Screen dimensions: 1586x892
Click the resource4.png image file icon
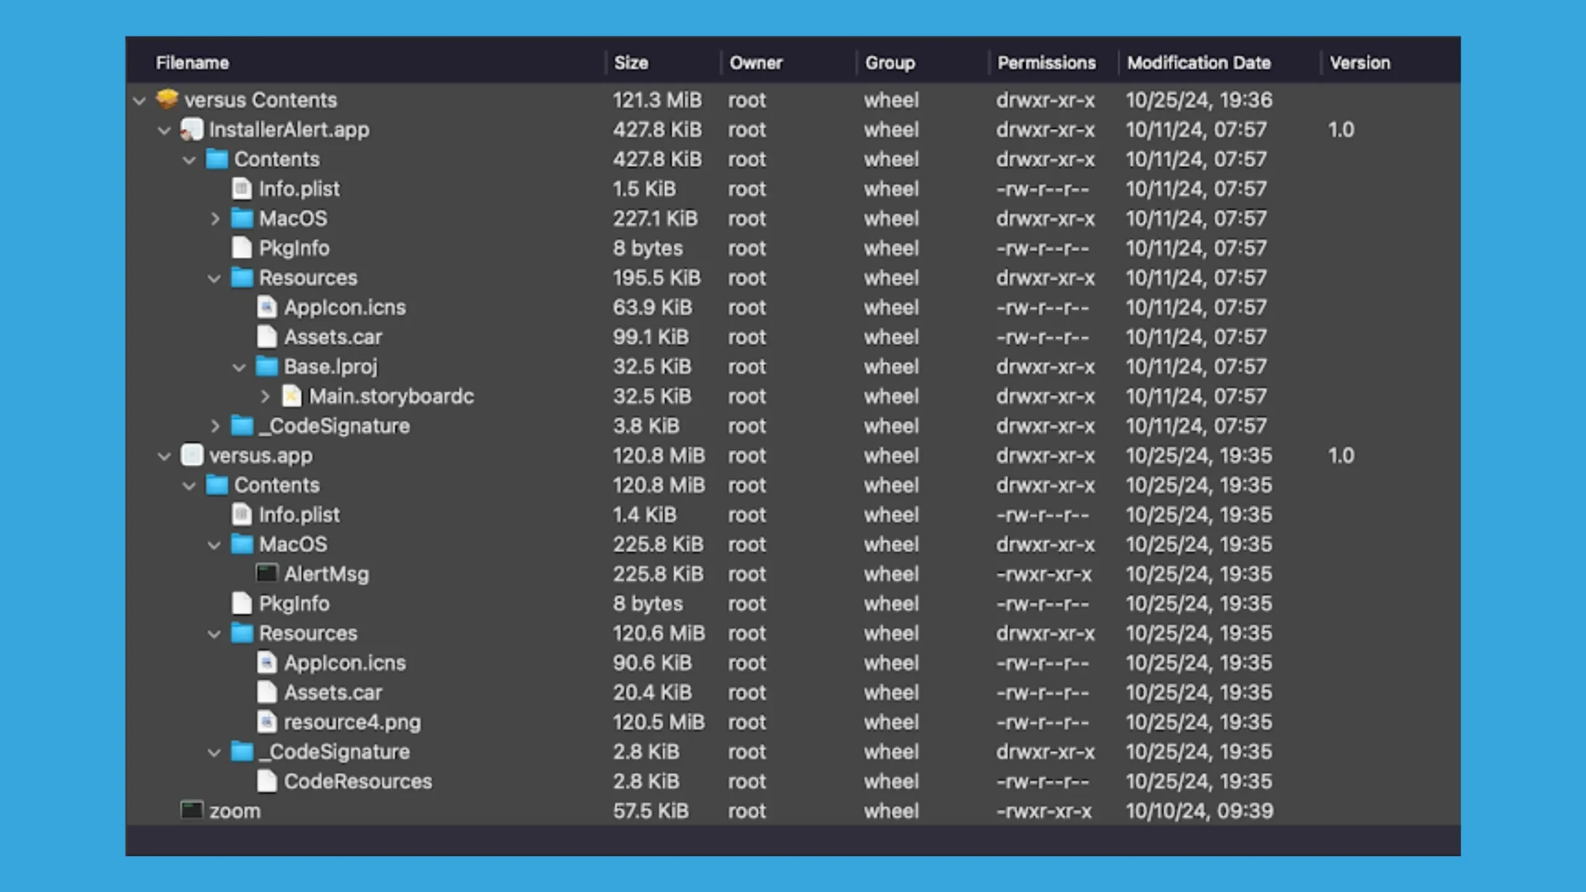coord(266,722)
